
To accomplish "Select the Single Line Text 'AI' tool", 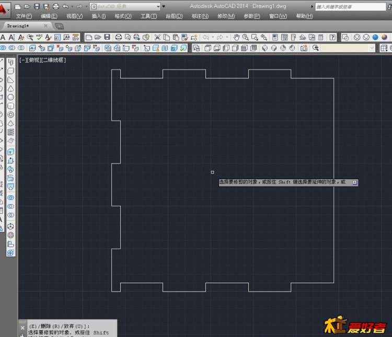I will coord(11,38).
